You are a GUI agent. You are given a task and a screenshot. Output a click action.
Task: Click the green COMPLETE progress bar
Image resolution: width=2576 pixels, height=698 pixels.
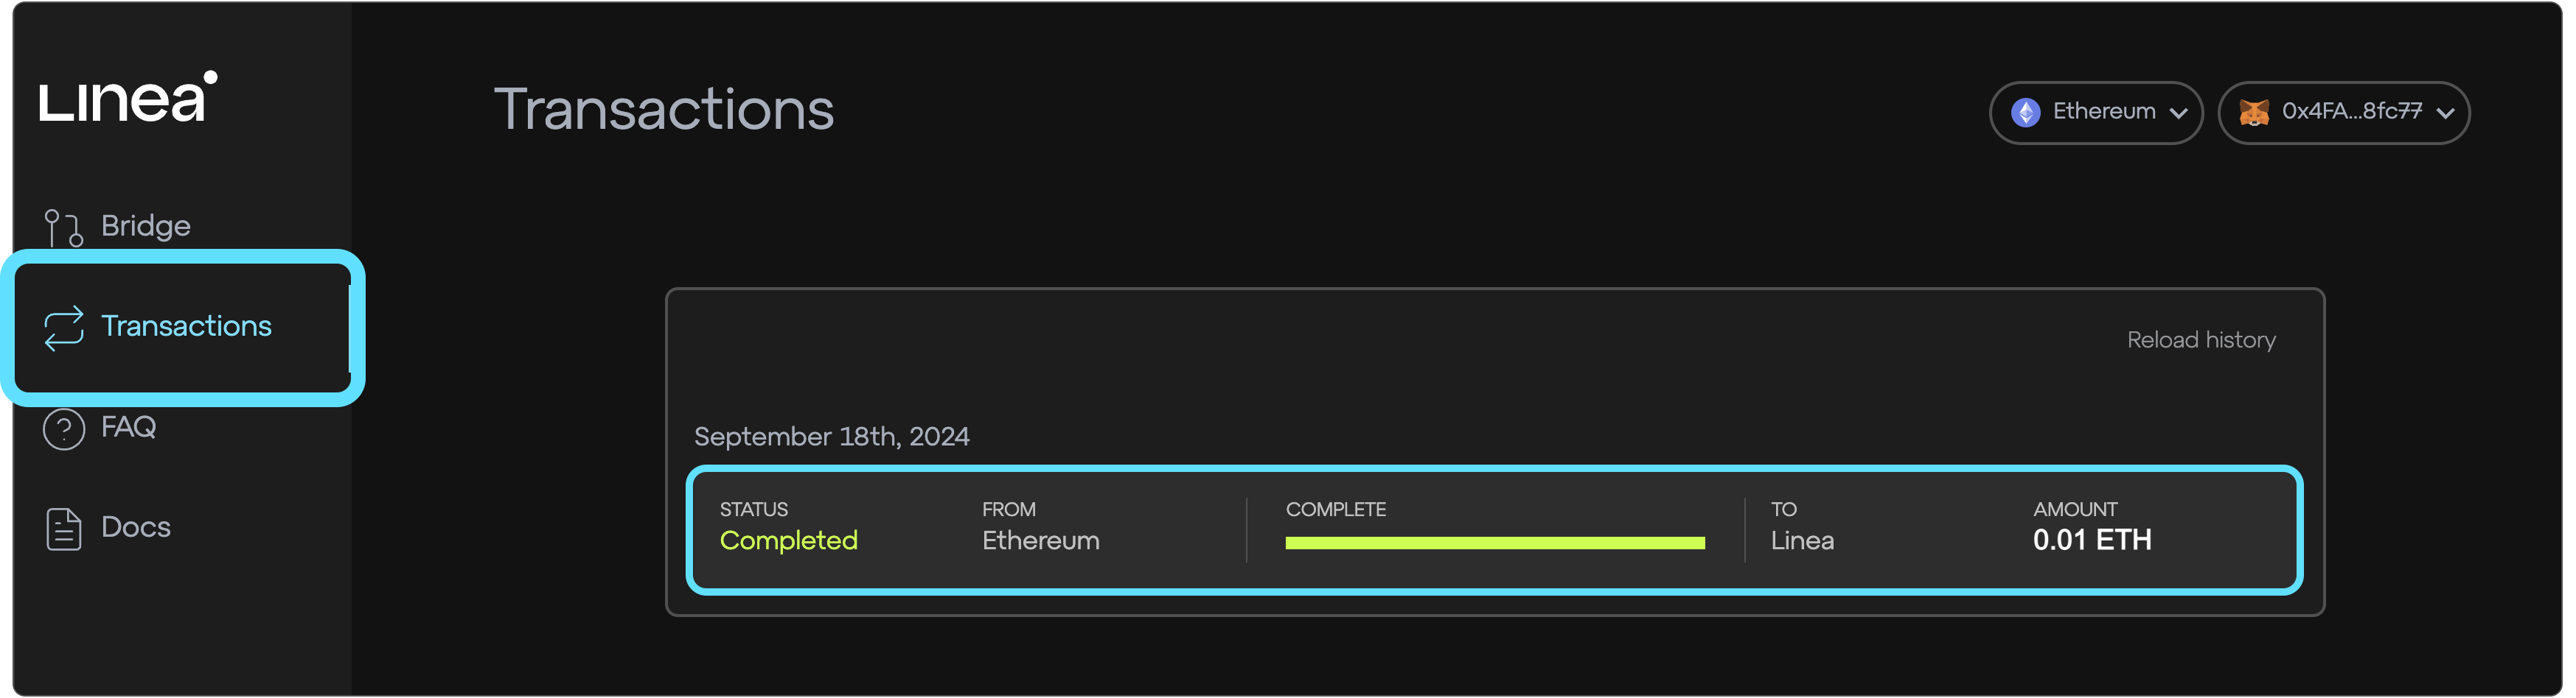pos(1496,543)
